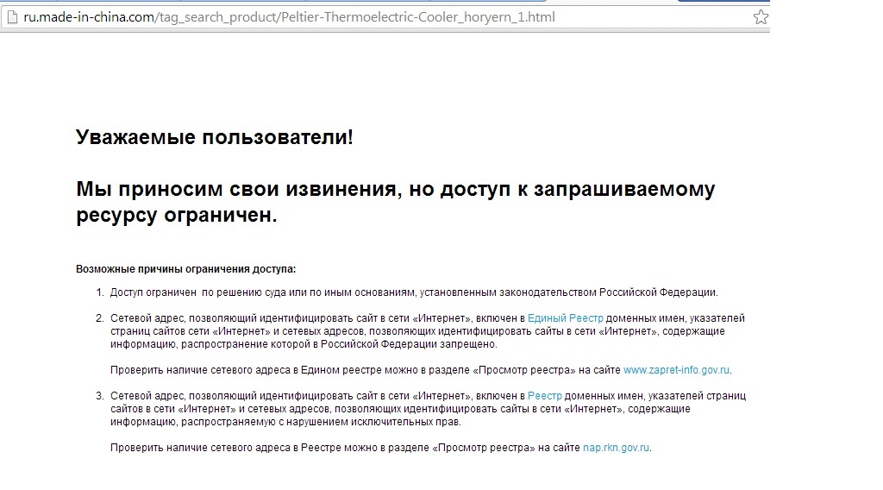
Task: Open the Реестр link in item three
Action: 544,396
